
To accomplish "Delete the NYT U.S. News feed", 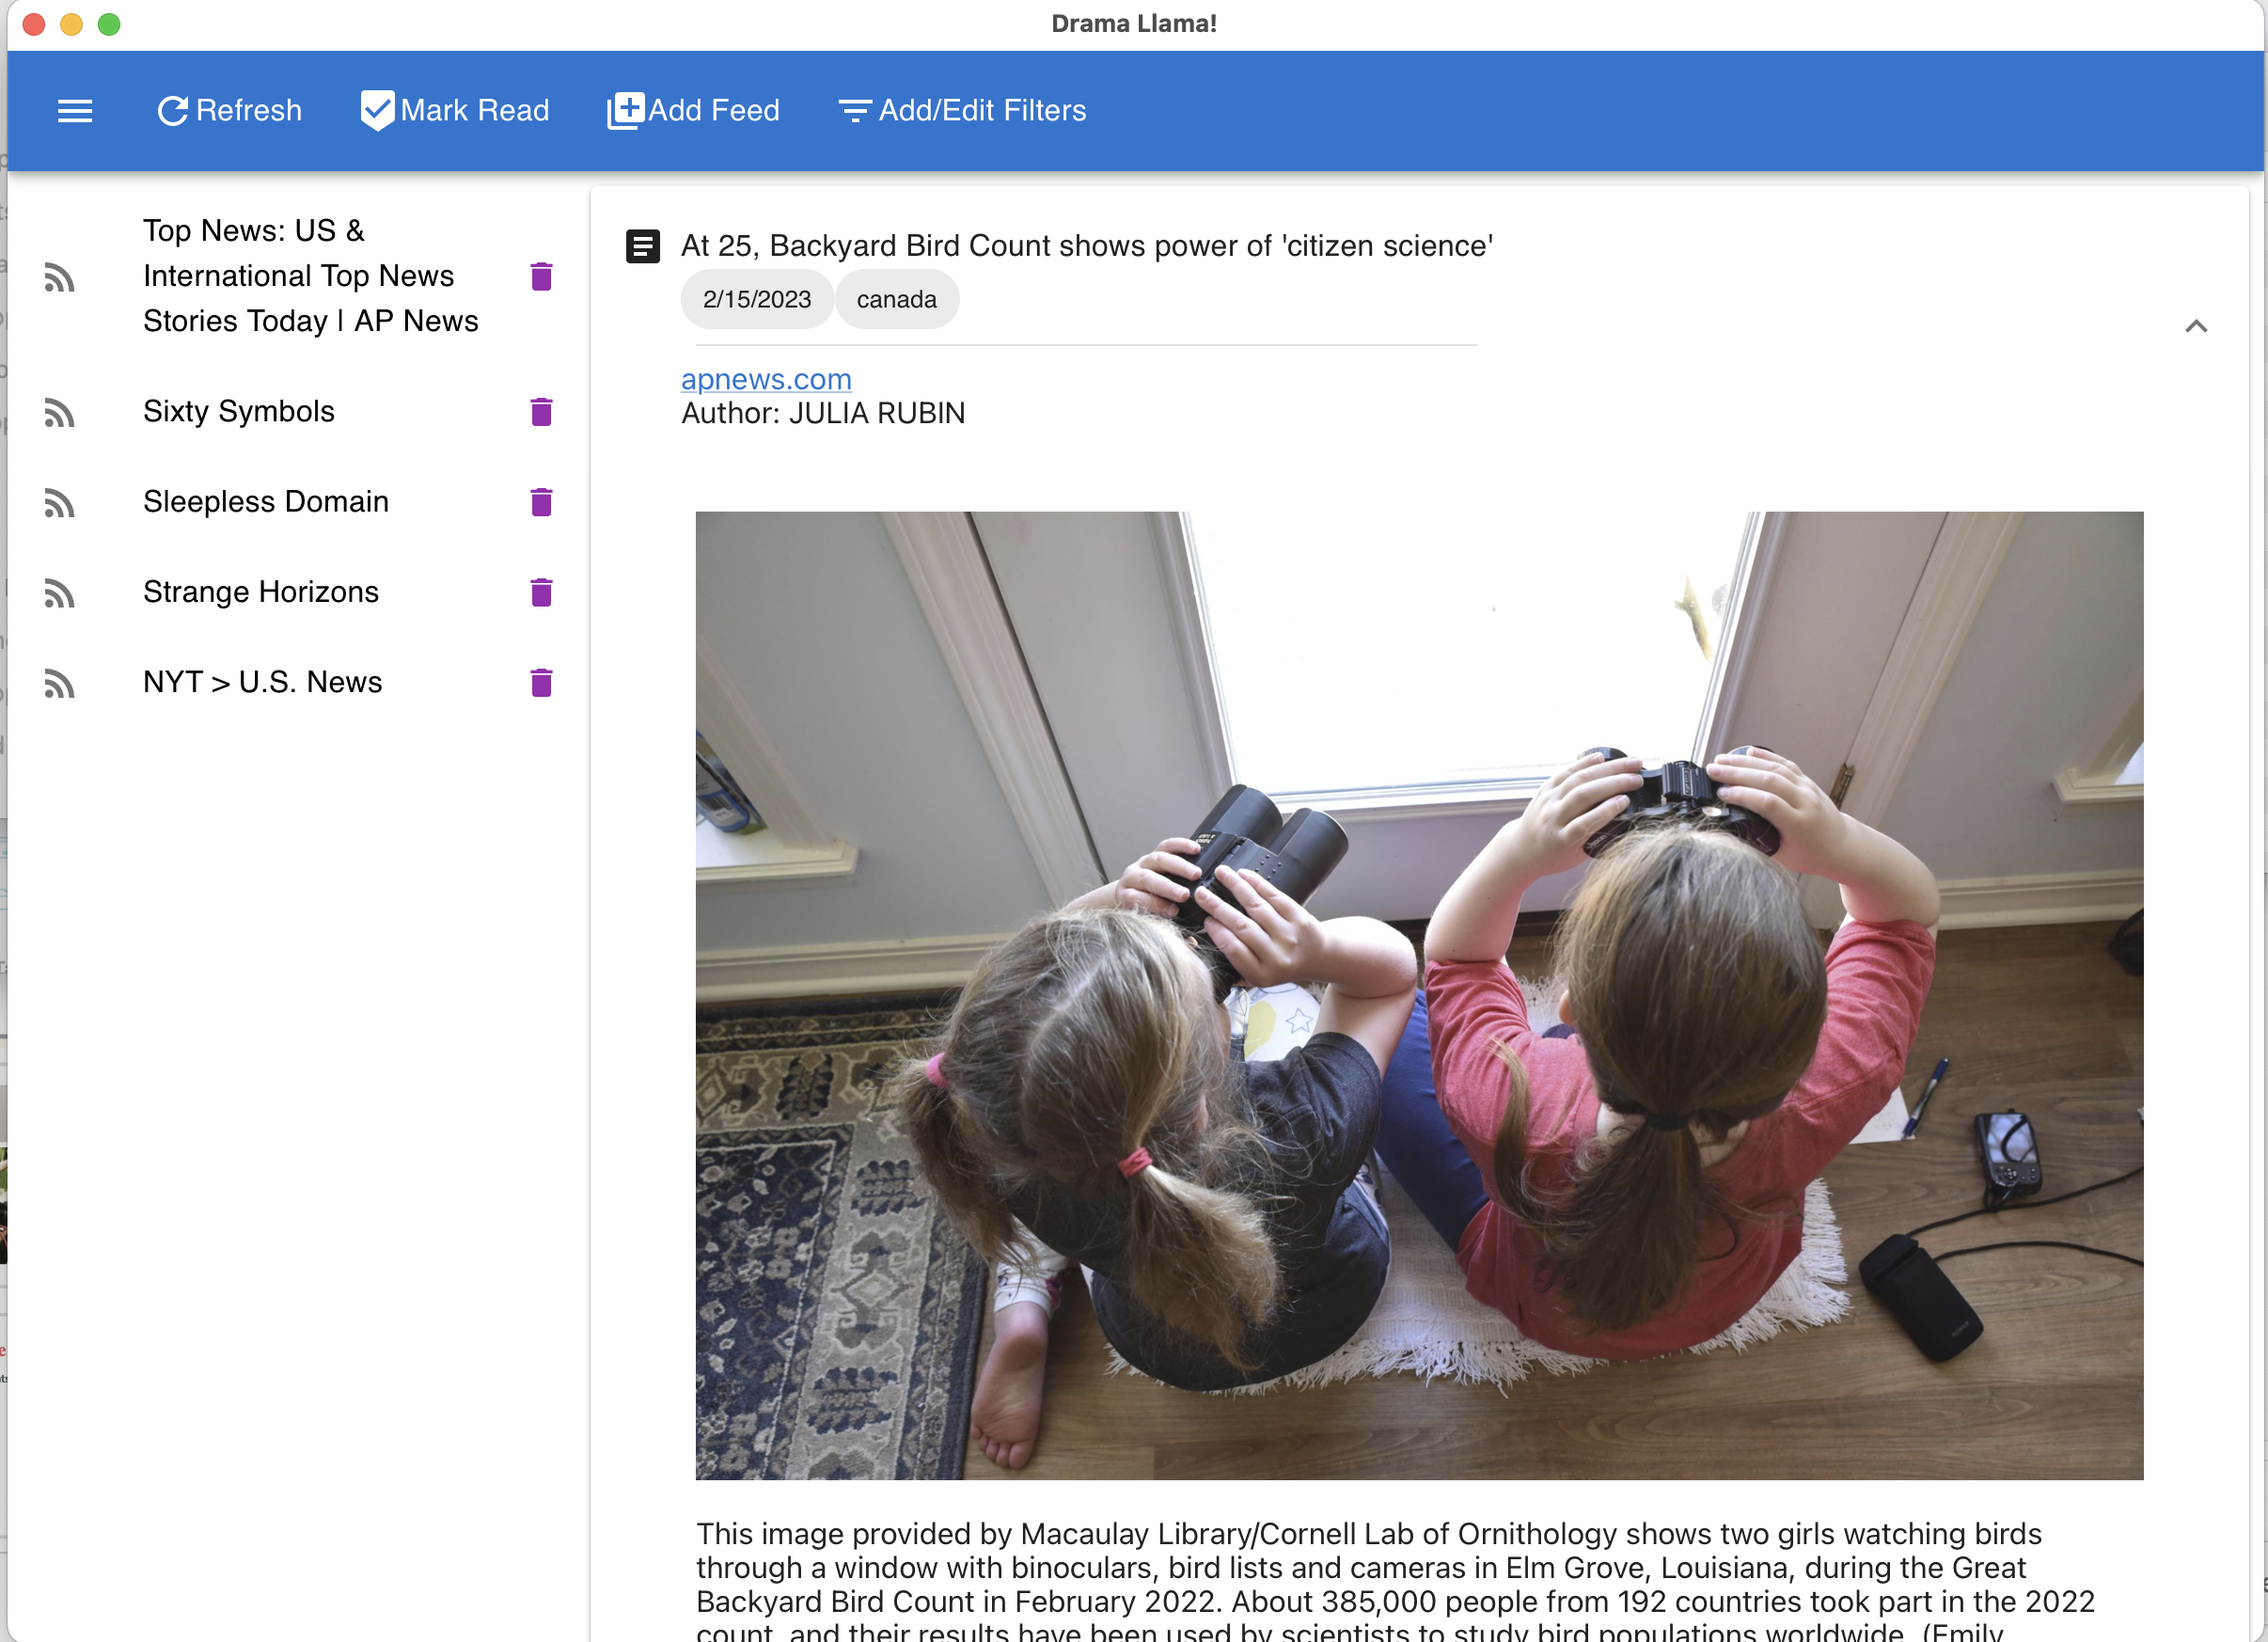I will pyautogui.click(x=541, y=682).
